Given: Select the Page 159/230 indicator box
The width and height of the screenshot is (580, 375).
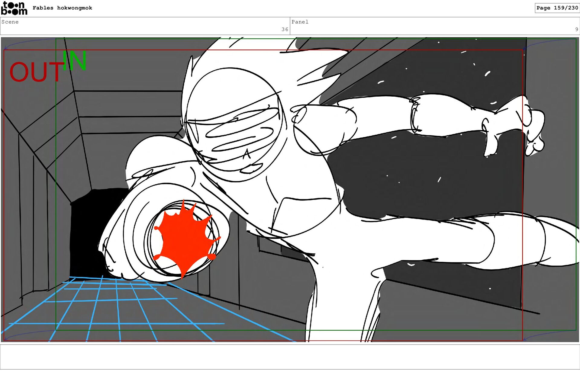Looking at the screenshot, I should point(557,8).
